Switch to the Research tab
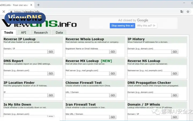 click(x=41, y=33)
